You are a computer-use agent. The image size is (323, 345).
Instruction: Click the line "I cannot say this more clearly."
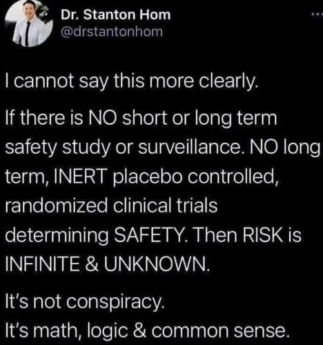130,82
